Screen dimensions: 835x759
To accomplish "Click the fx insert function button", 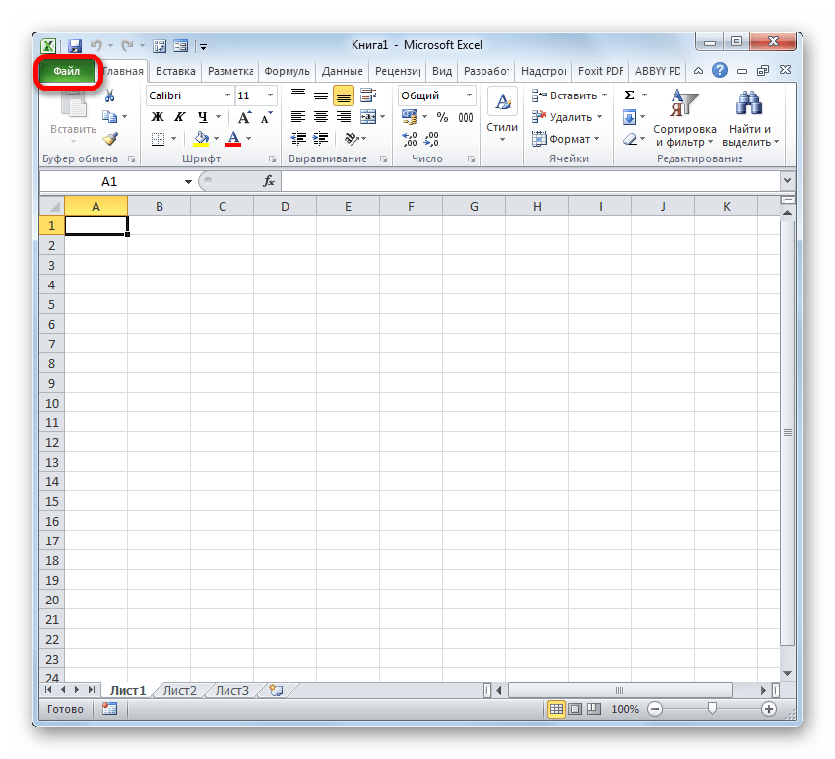I will coord(269,182).
